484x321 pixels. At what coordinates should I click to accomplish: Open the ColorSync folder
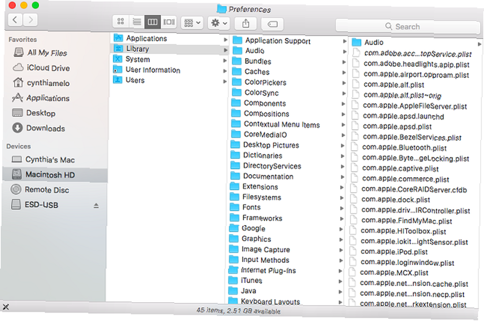(x=255, y=92)
